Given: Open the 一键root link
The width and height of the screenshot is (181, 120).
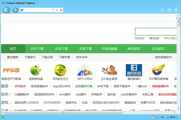Looking at the screenshot, I should (x=141, y=86).
